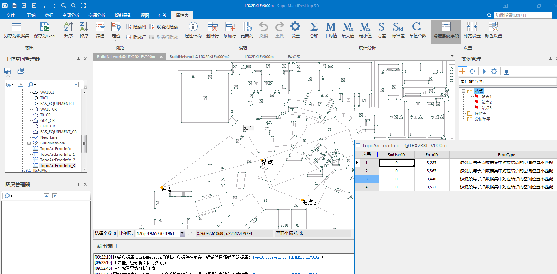Select the ErrorID cell 3,521
This screenshot has width=557, height=274.
pos(432,187)
